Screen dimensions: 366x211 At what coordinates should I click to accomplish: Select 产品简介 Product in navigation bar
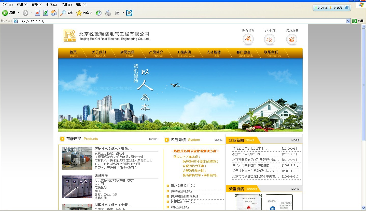pyautogui.click(x=156, y=54)
